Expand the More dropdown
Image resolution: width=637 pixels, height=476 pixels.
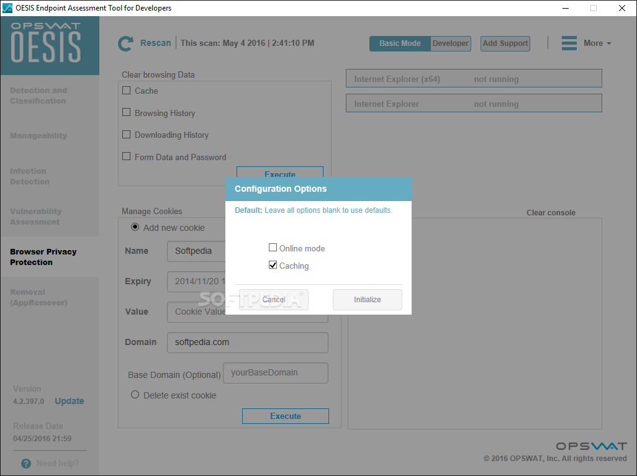597,43
